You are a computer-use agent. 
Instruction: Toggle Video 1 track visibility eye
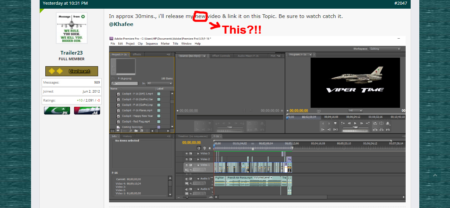pos(187,165)
